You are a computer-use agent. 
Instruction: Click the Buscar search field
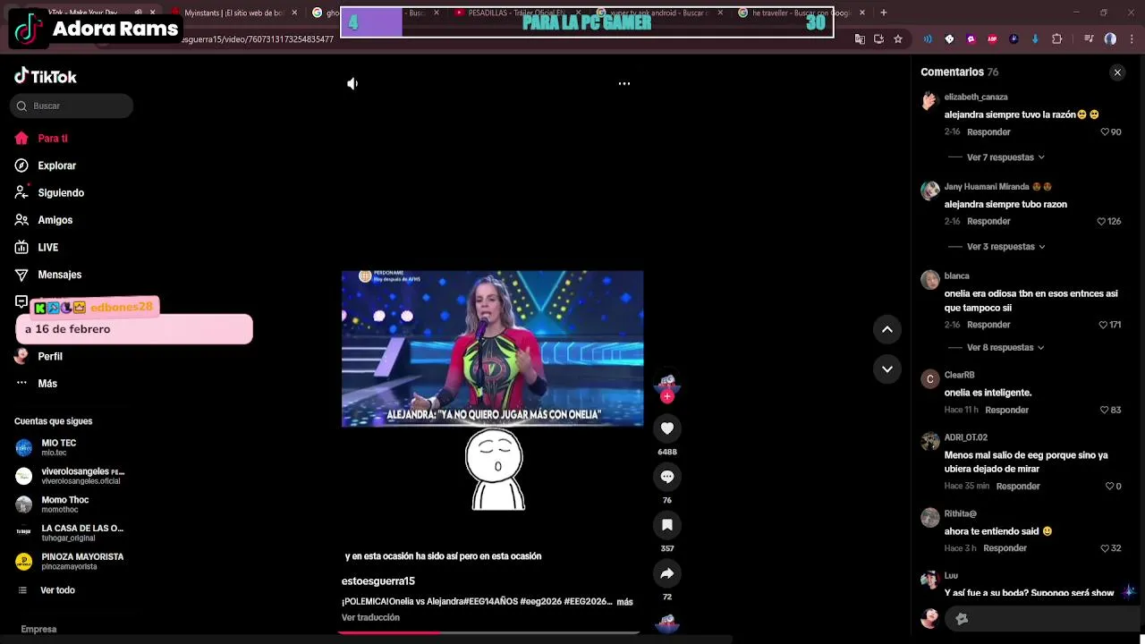(72, 106)
